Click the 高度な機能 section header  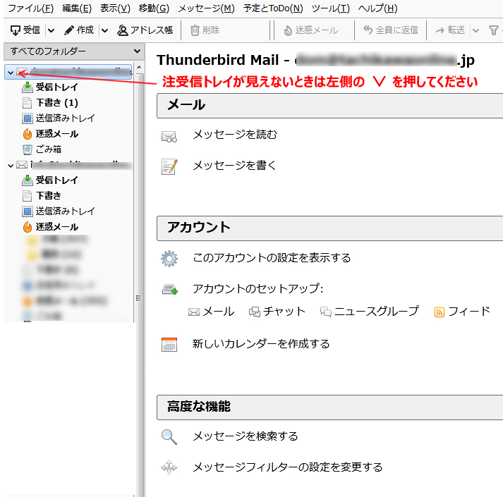tap(329, 407)
